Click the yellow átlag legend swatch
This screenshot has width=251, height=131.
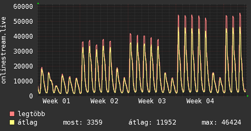[12, 122]
